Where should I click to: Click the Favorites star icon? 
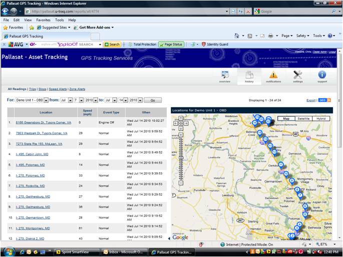click(x=6, y=27)
